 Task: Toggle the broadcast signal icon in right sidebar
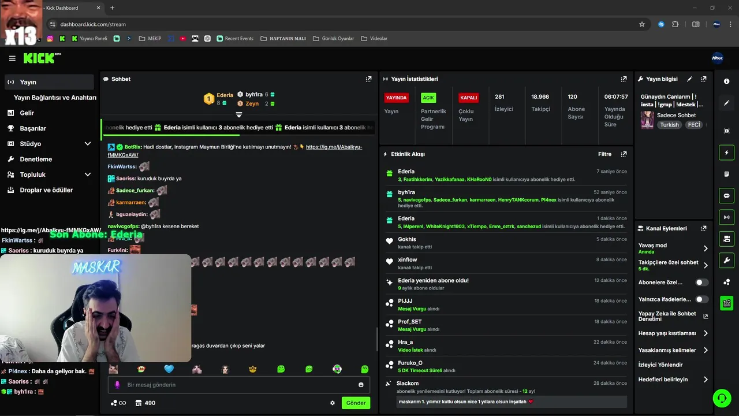pyautogui.click(x=726, y=217)
